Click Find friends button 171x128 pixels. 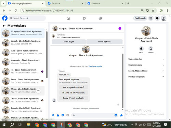140,18
